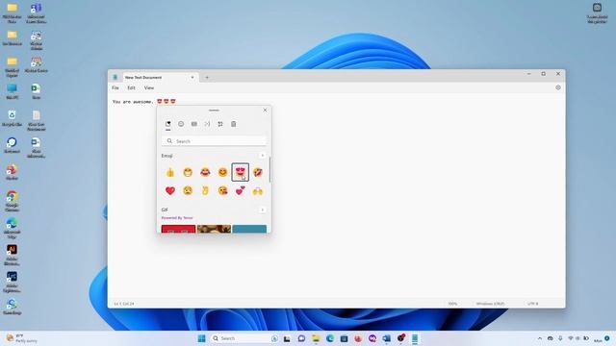Open the Recycle Bin desktop icon
Viewport: 616px width, 346px height.
(x=12, y=117)
